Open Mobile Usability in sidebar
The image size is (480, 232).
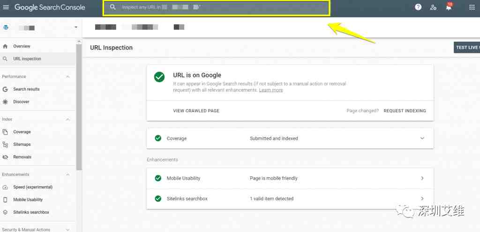pos(28,200)
